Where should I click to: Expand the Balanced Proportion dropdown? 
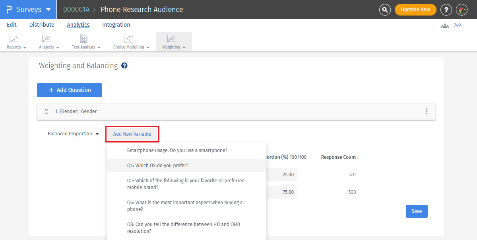[73, 134]
